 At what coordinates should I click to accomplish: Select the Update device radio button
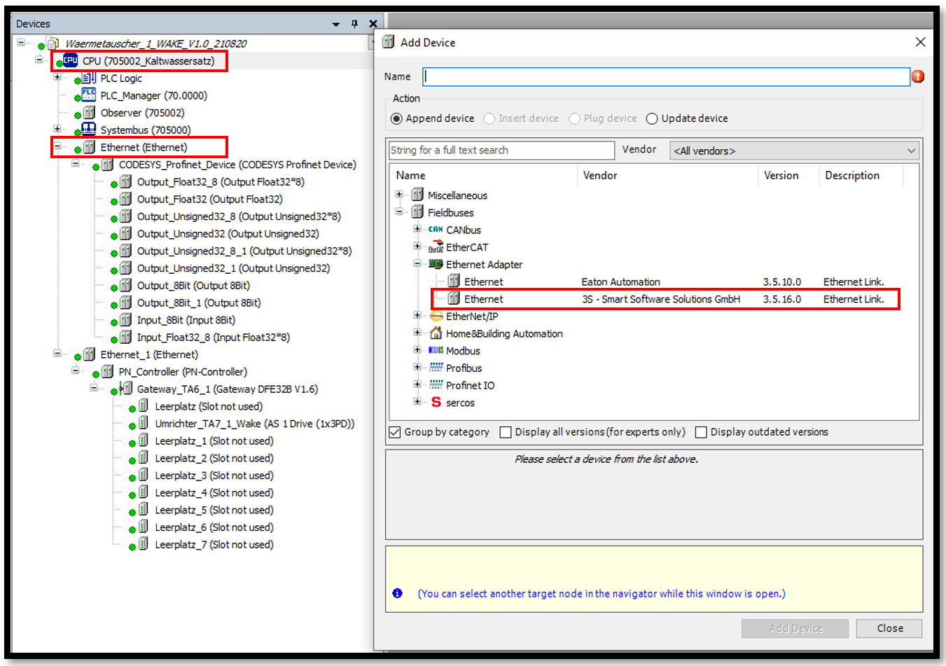click(652, 118)
